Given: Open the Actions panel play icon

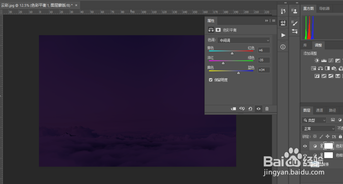Looking at the screenshot, I should tap(283, 35).
